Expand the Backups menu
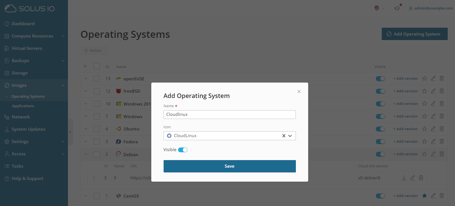Screen dimensions: 455x206 click(x=34, y=61)
